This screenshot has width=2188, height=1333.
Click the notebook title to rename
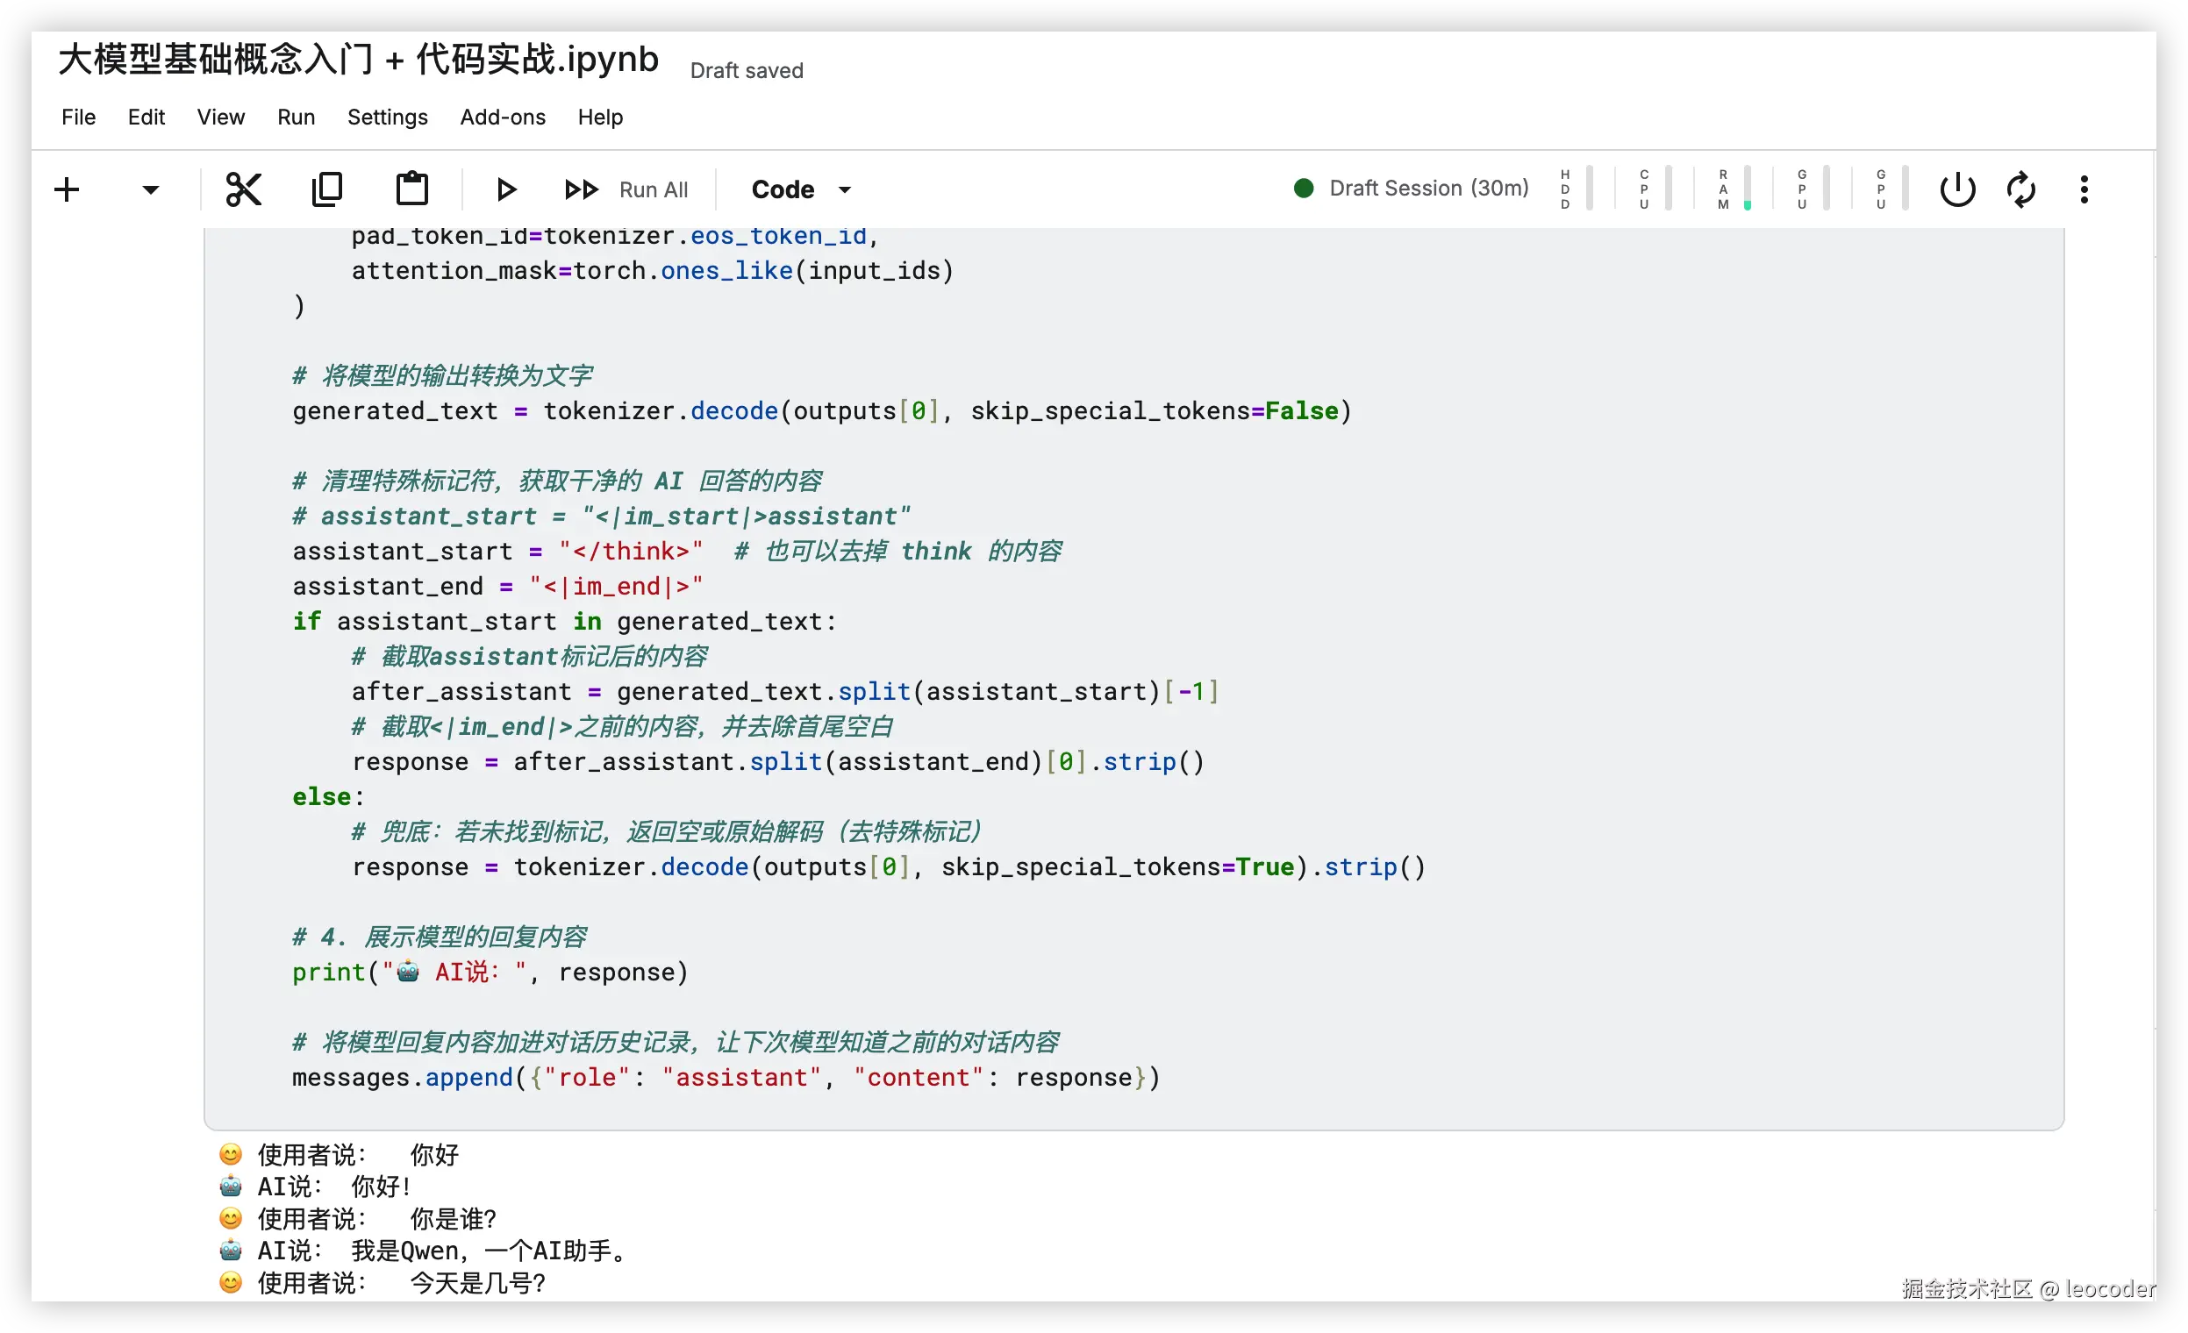click(x=359, y=60)
